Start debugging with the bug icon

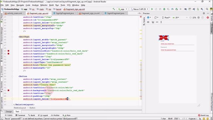tap(164, 9)
